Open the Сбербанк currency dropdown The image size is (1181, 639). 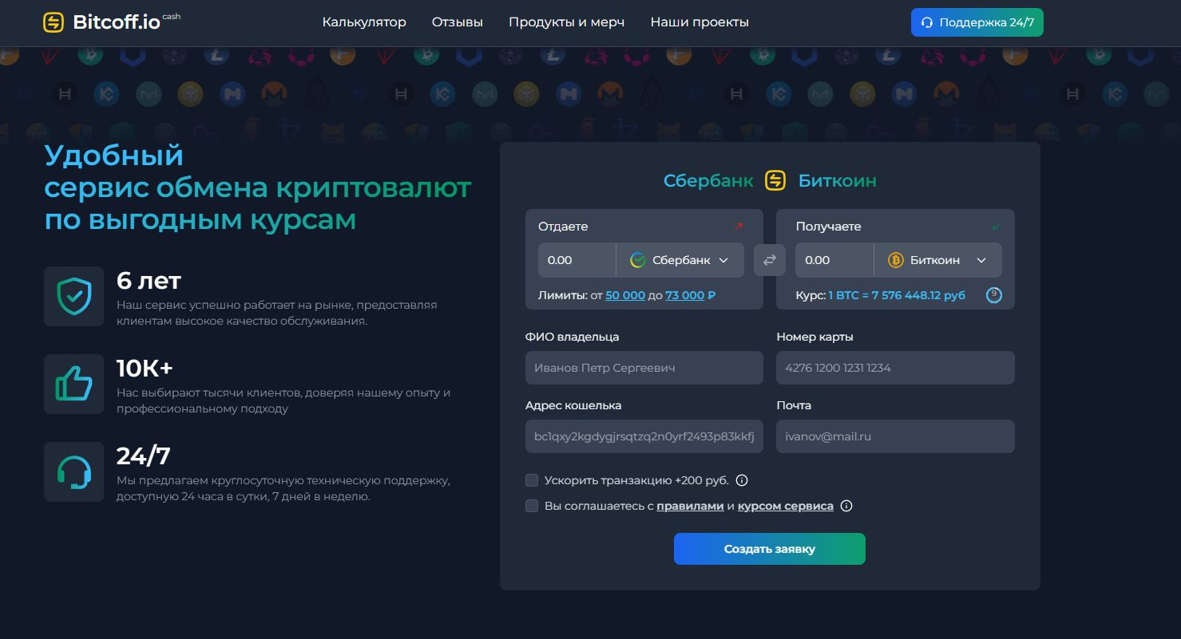click(680, 260)
